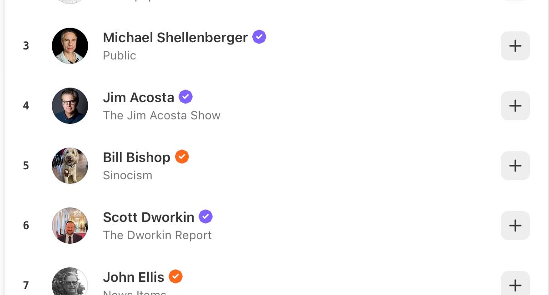This screenshot has width=549, height=295.
Task: Click Scott Dworkin's purple verification badge
Action: 205,216
